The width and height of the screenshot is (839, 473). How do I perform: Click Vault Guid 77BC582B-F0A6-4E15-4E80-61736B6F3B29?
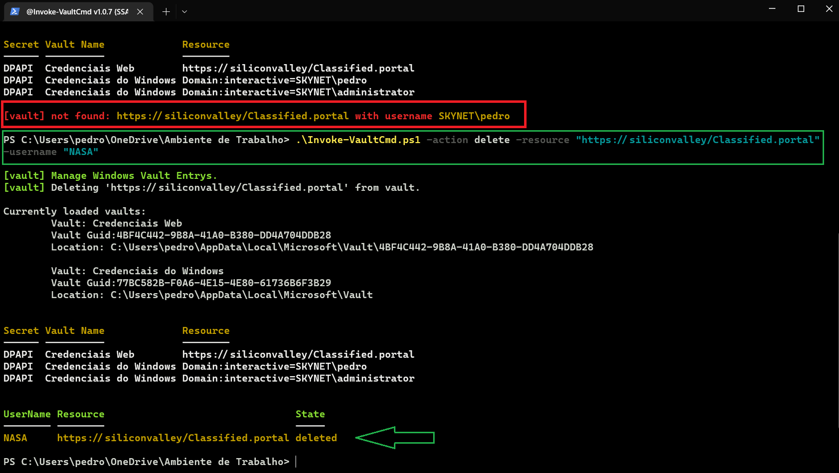click(x=191, y=283)
